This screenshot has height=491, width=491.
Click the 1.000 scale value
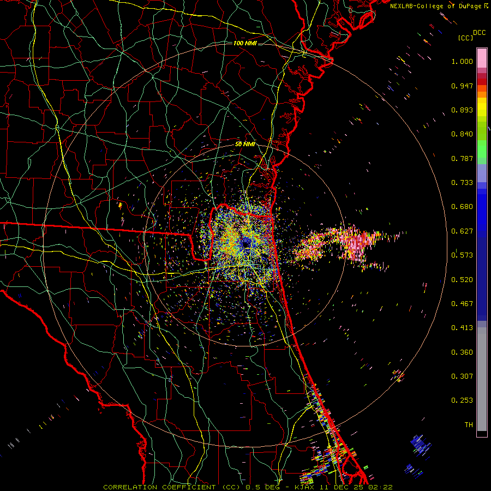[462, 61]
